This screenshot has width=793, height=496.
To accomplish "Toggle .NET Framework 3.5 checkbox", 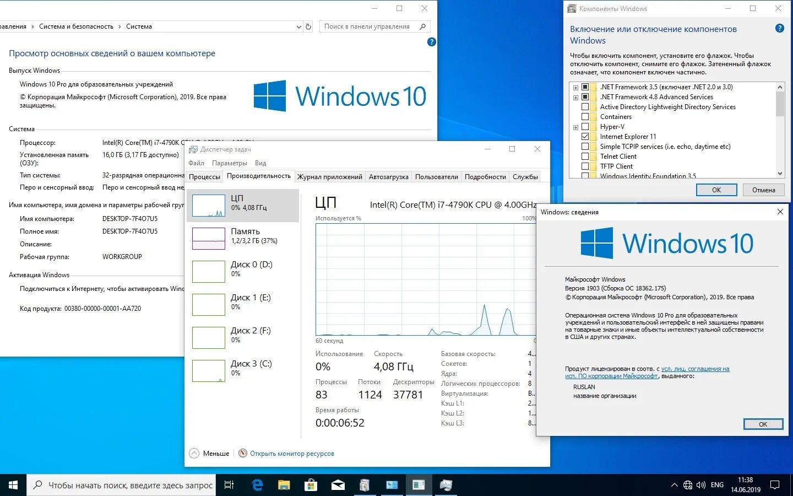I will 585,87.
